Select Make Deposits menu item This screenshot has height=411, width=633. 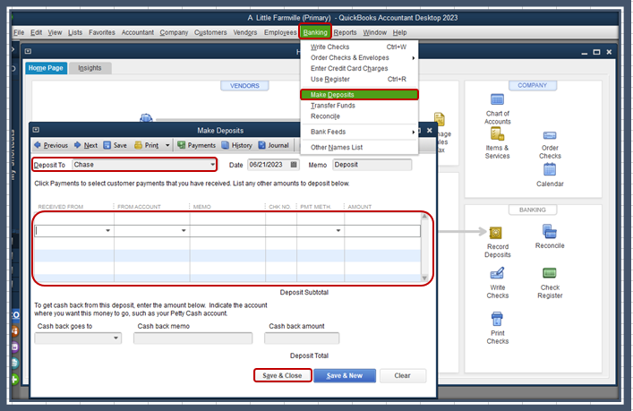click(359, 95)
